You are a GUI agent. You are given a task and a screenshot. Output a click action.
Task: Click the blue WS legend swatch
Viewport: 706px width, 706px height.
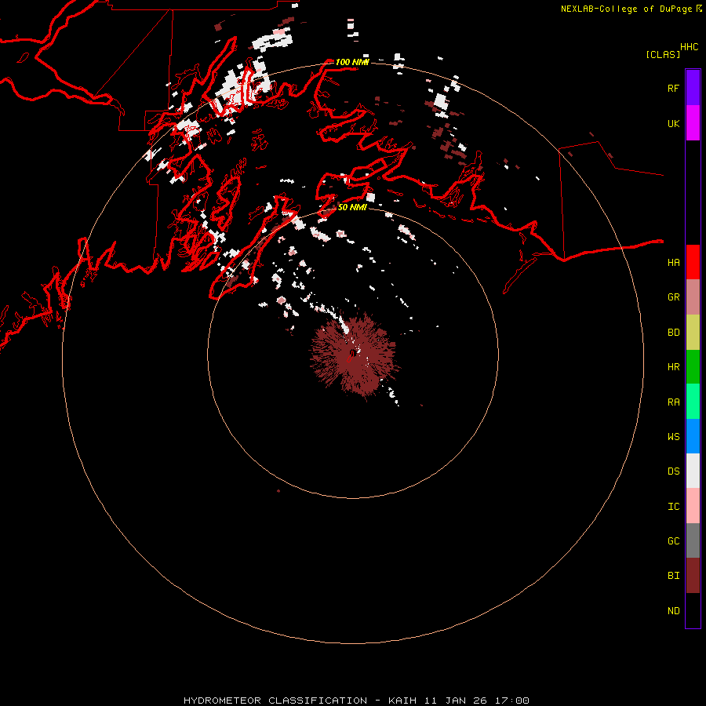point(693,436)
